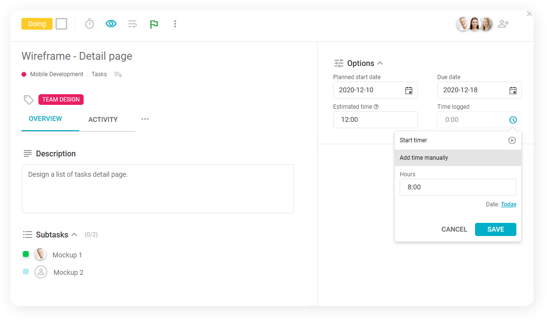Click the Estimated time help icon
The width and height of the screenshot is (547, 320).
376,107
